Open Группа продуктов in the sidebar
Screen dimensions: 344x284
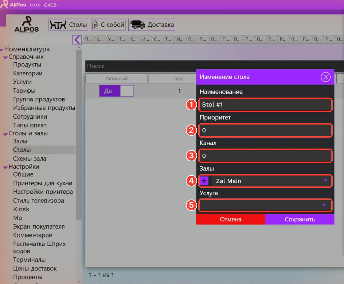click(39, 99)
